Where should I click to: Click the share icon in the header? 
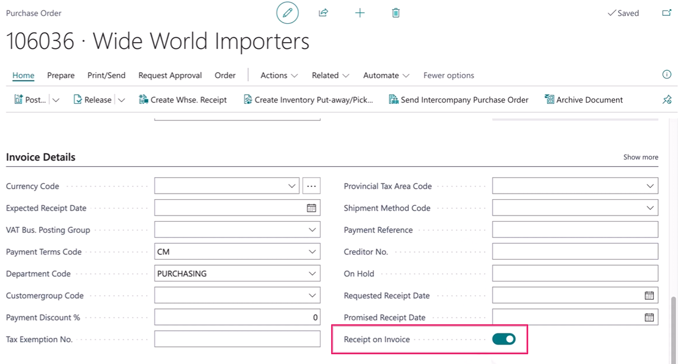point(323,13)
